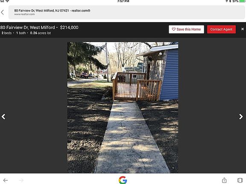Tap the back chevron beside the address bar
This screenshot has width=246, height=184.
pos(3,12)
